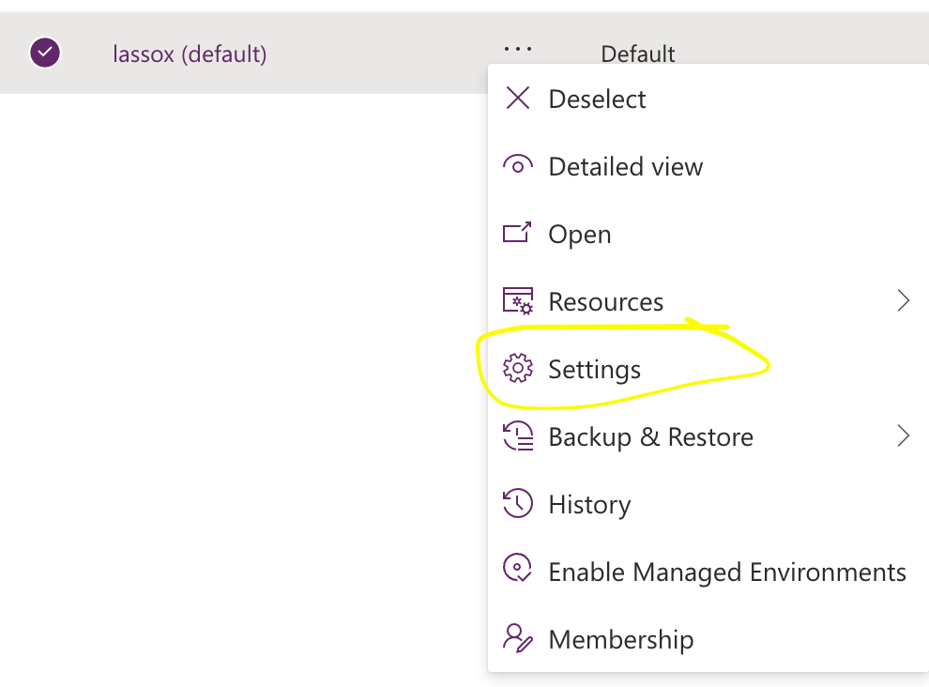Click the Default type cell text
This screenshot has width=929, height=687.
(x=638, y=54)
